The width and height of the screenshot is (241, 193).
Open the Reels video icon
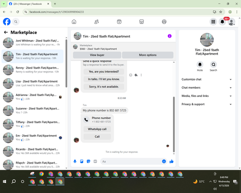[119, 22]
